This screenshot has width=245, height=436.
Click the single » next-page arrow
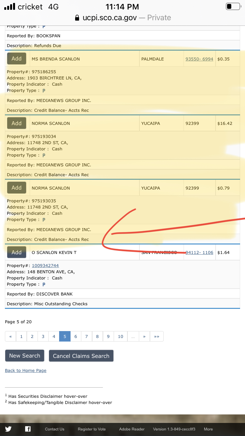(144, 336)
